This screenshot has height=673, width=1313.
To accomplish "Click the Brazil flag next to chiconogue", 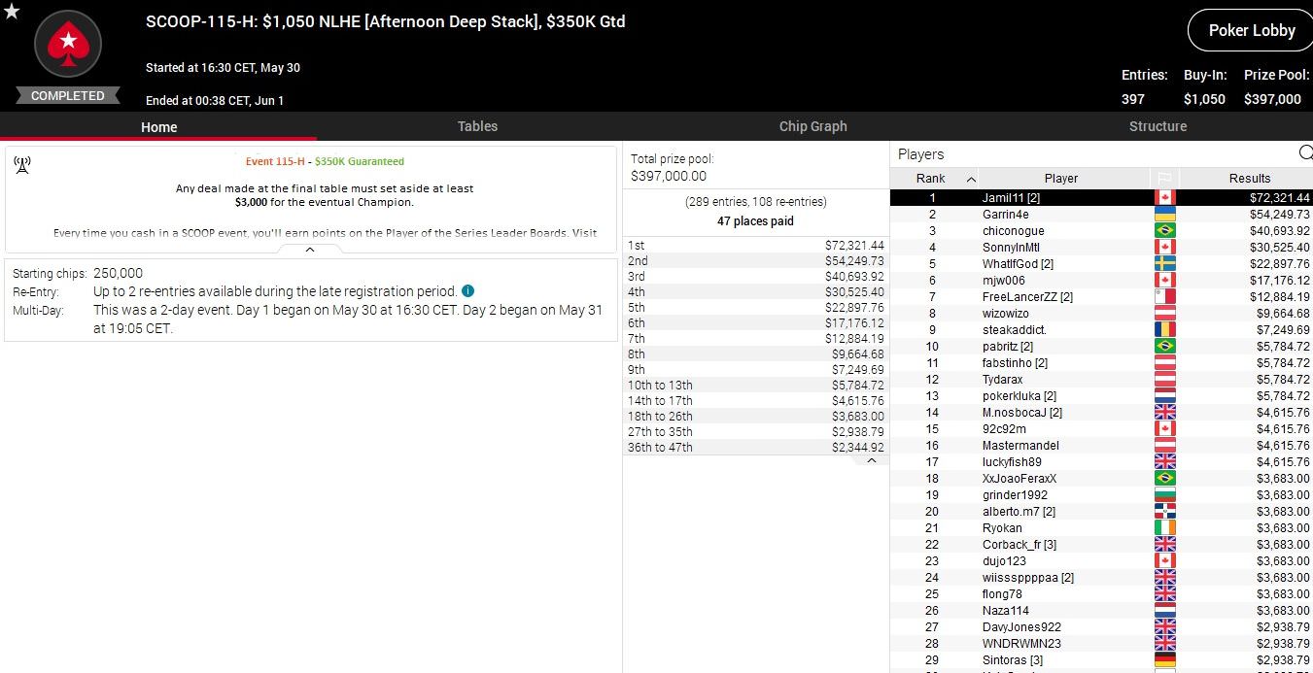I will 1163,231.
